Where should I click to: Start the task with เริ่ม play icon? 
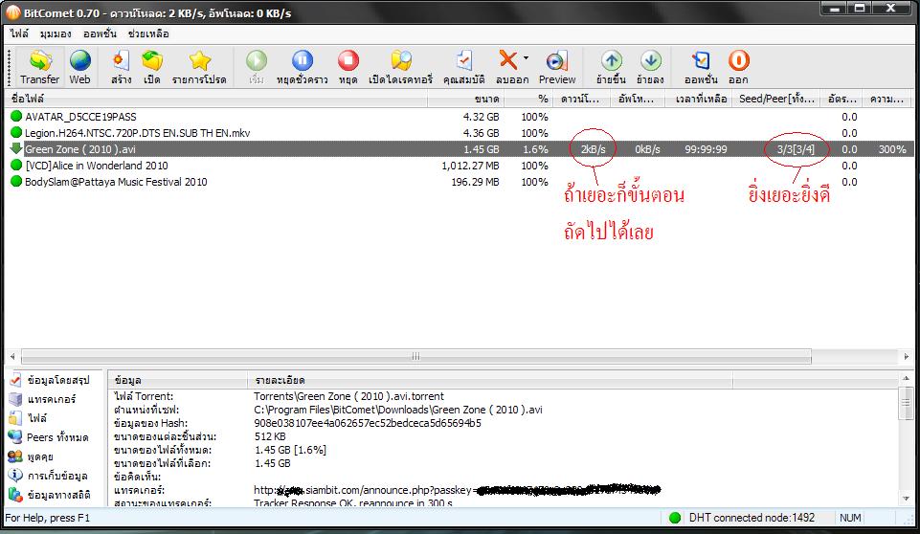pos(257,60)
